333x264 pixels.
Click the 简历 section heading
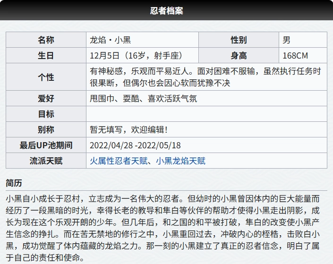click(x=14, y=183)
